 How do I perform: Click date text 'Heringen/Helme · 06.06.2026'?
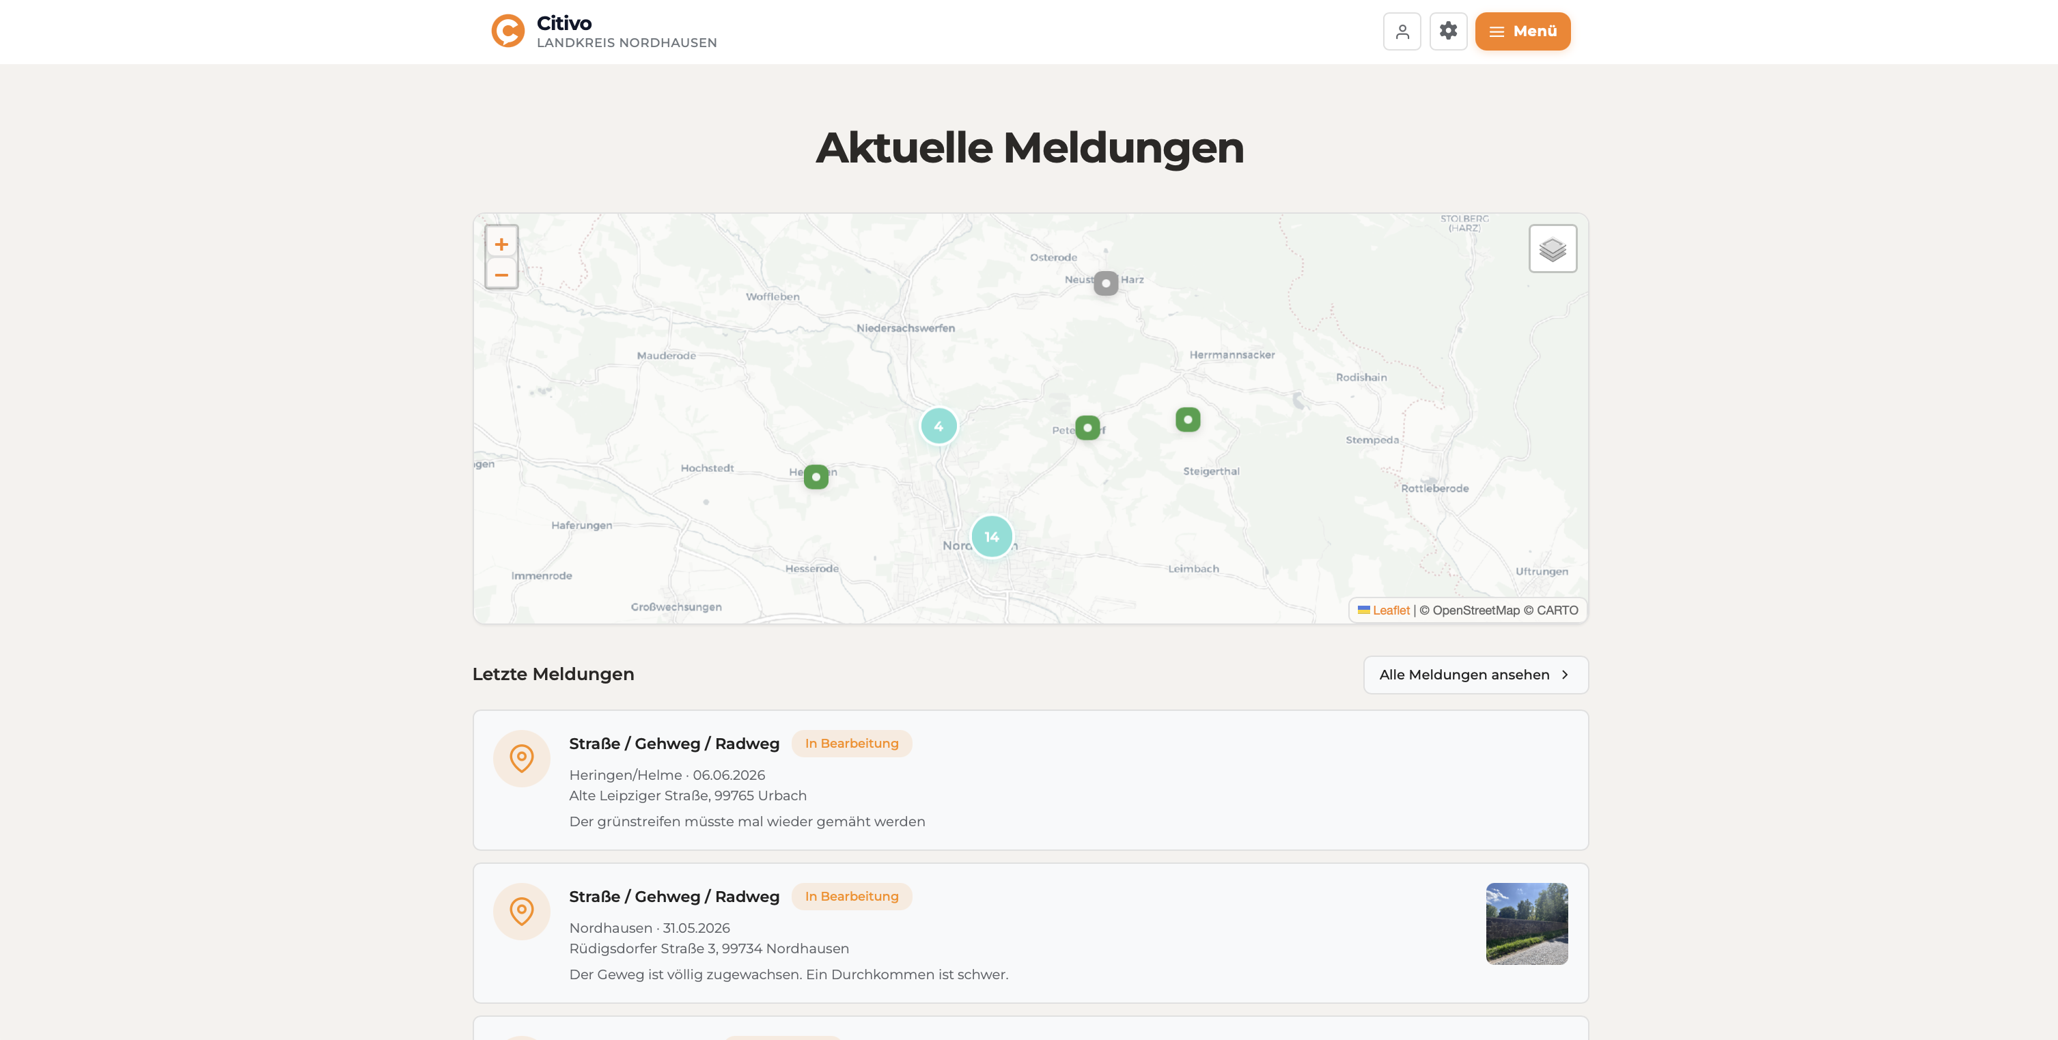pyautogui.click(x=667, y=776)
